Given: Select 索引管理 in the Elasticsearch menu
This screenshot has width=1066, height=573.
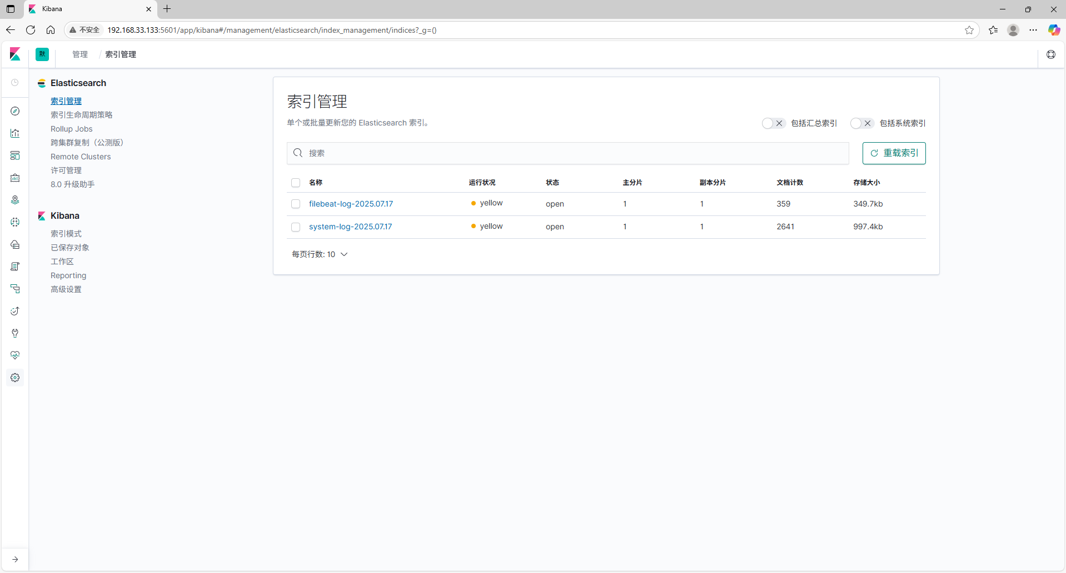Looking at the screenshot, I should [66, 101].
